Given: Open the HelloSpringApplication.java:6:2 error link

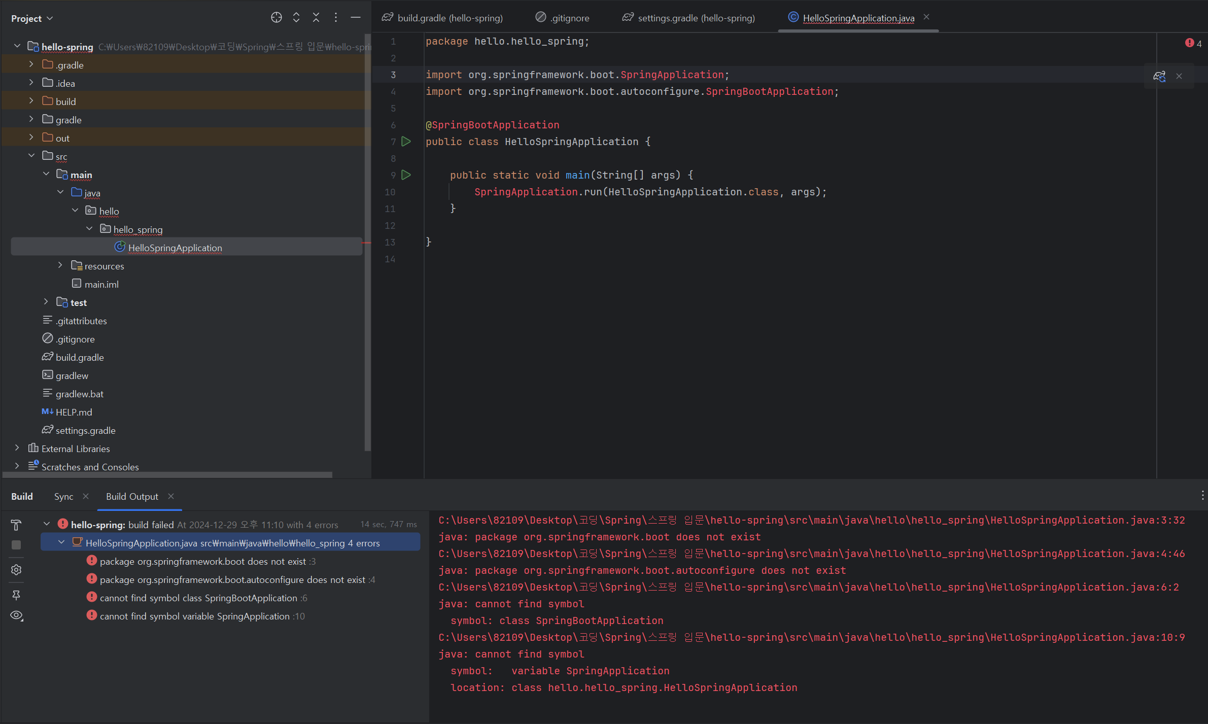Looking at the screenshot, I should pos(809,587).
